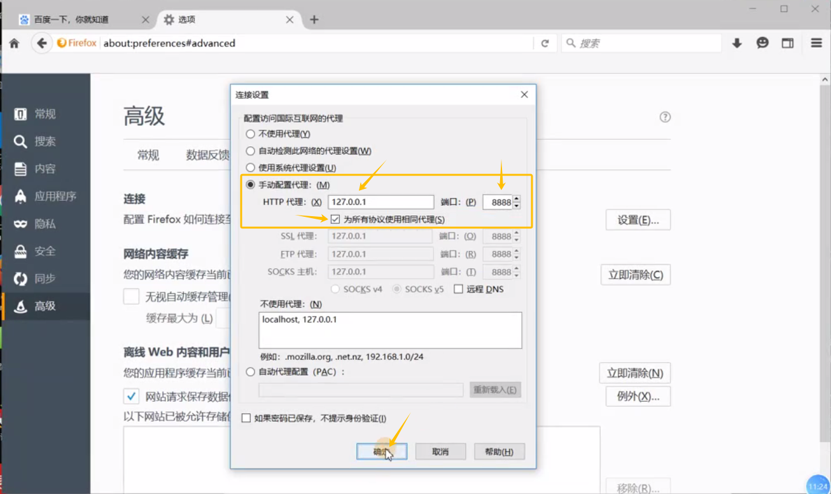This screenshot has width=831, height=494.
Task: Click the Firefox identity icon in address bar
Action: [x=77, y=43]
